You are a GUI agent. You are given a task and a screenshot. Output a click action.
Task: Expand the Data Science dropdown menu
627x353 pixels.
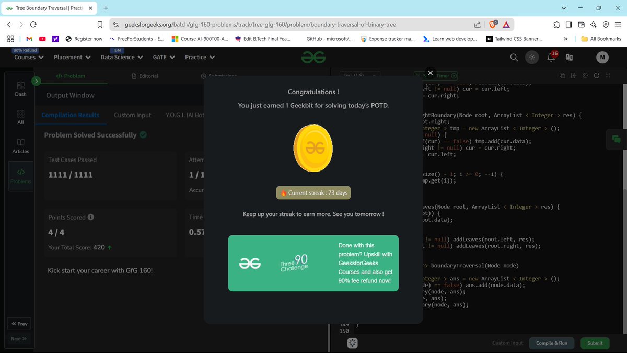[x=122, y=57]
